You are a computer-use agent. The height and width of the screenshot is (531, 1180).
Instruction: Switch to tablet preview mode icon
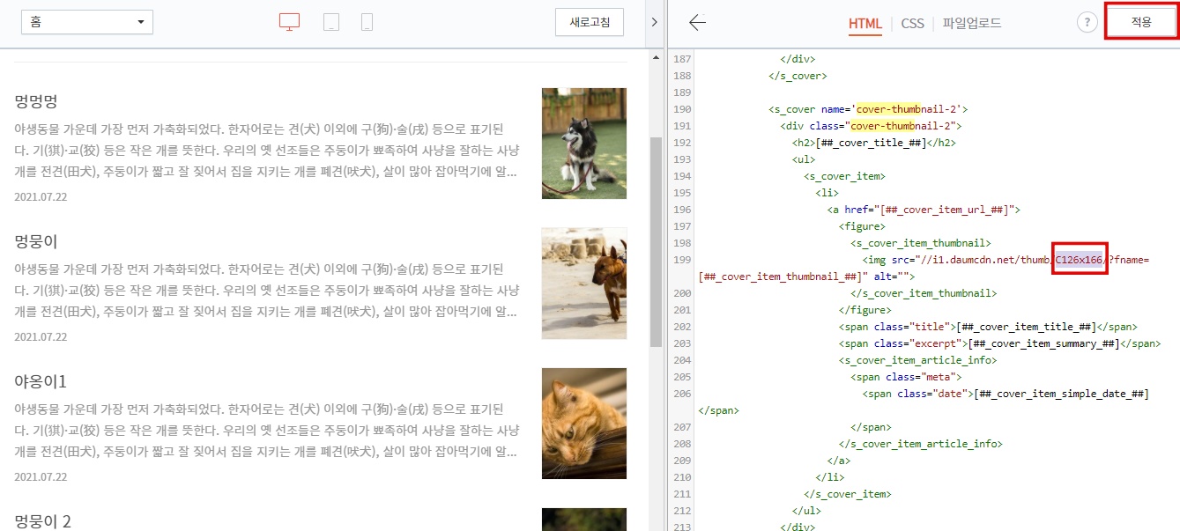click(331, 22)
